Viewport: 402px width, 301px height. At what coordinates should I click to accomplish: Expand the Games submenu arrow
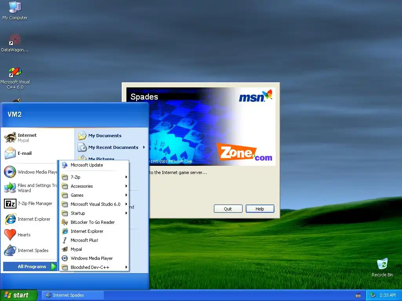click(x=126, y=195)
